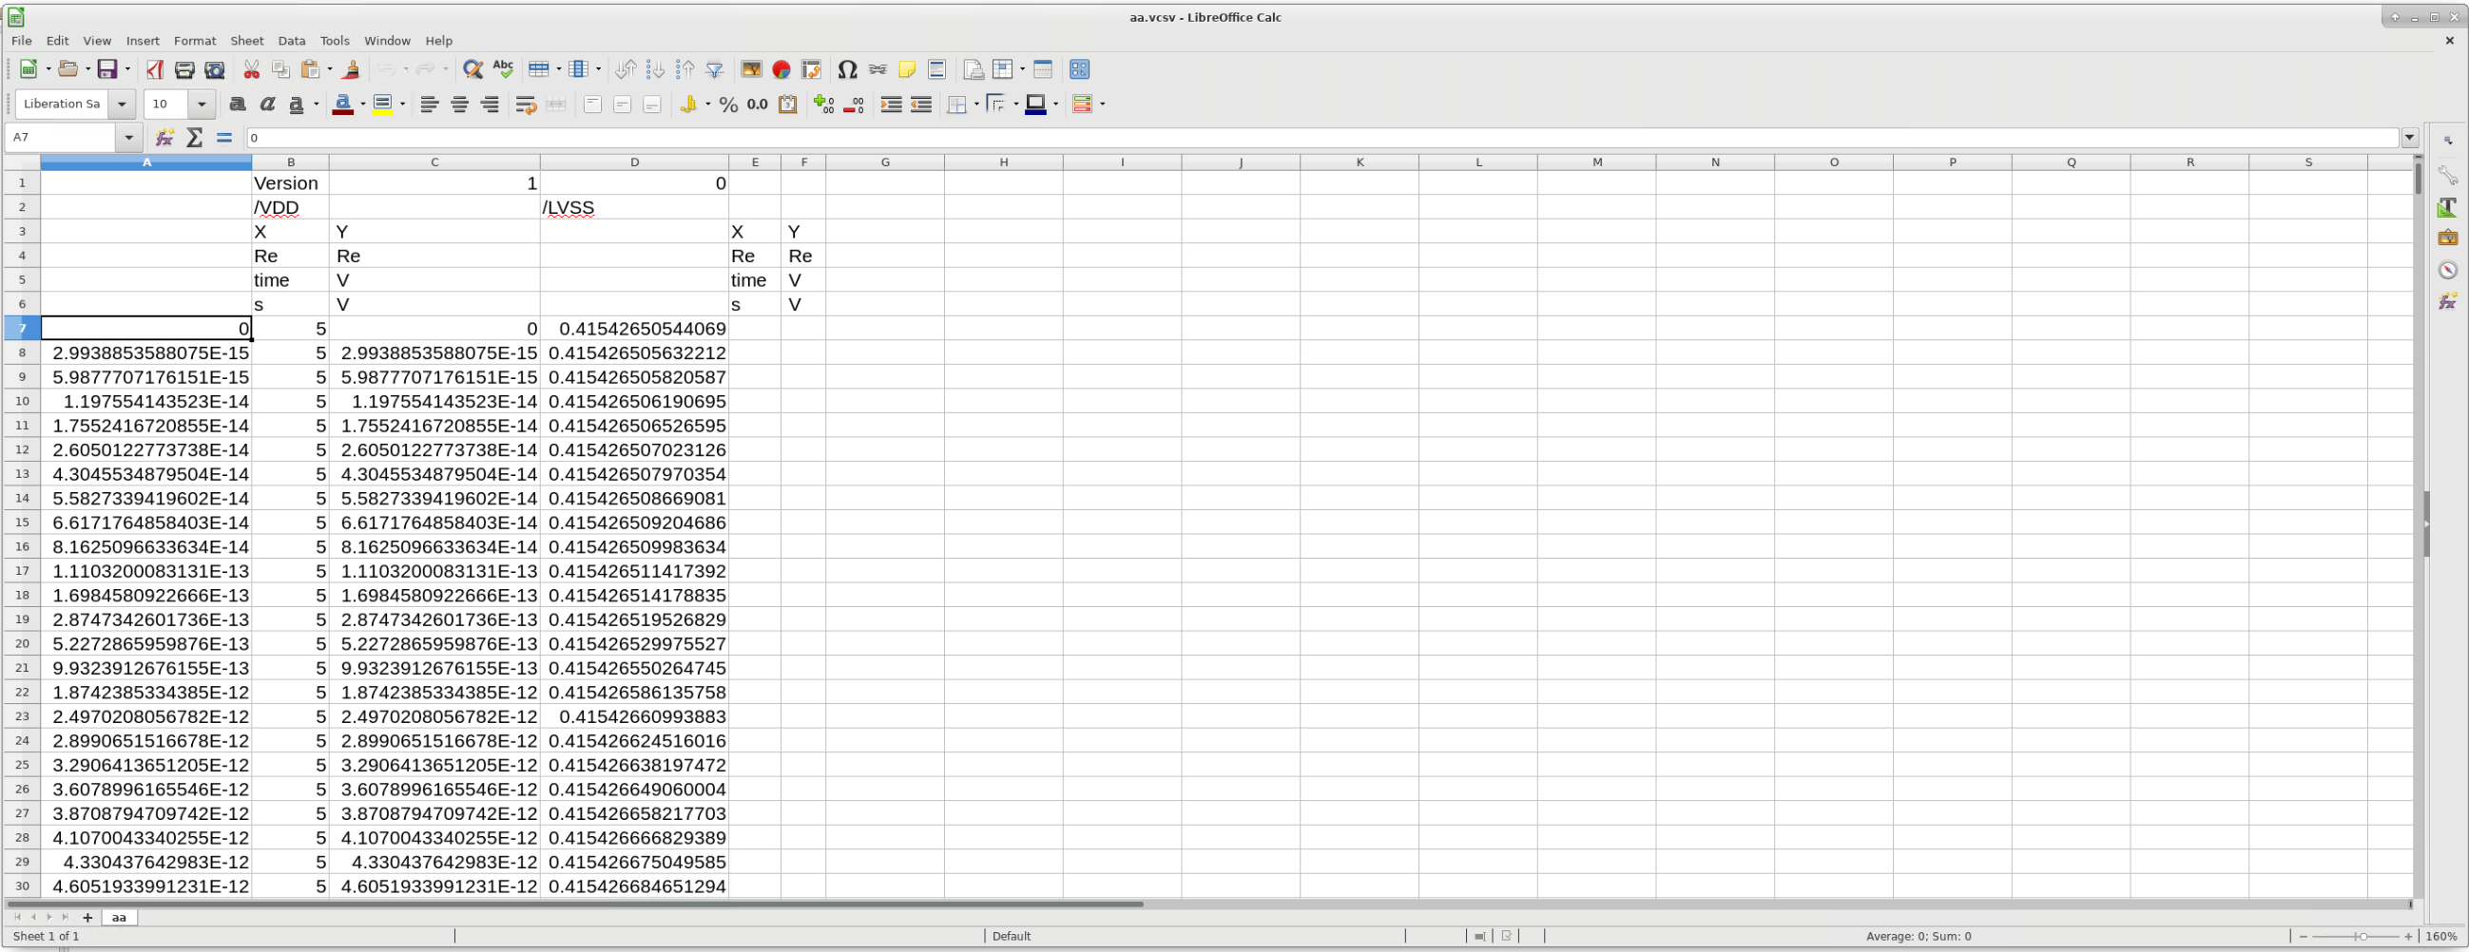Image resolution: width=2469 pixels, height=952 pixels.
Task: Open the Borders dropdown arrow
Action: [x=976, y=105]
